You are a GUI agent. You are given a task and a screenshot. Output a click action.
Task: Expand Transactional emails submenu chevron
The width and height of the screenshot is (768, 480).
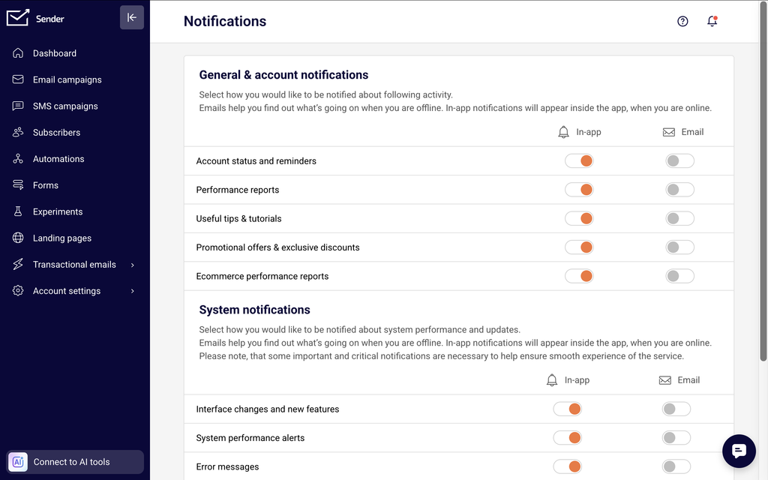click(132, 265)
